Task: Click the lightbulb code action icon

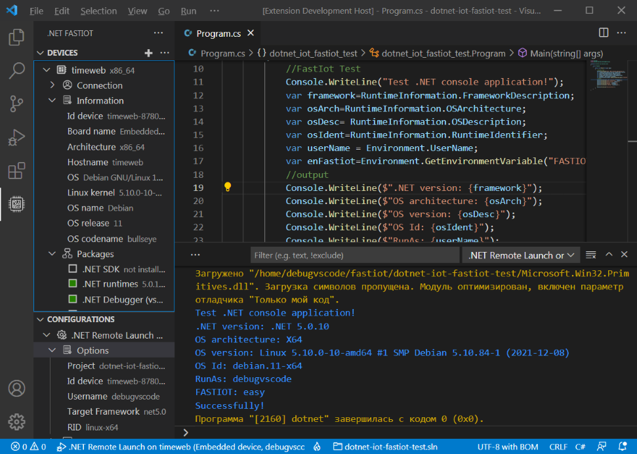Action: pos(228,188)
